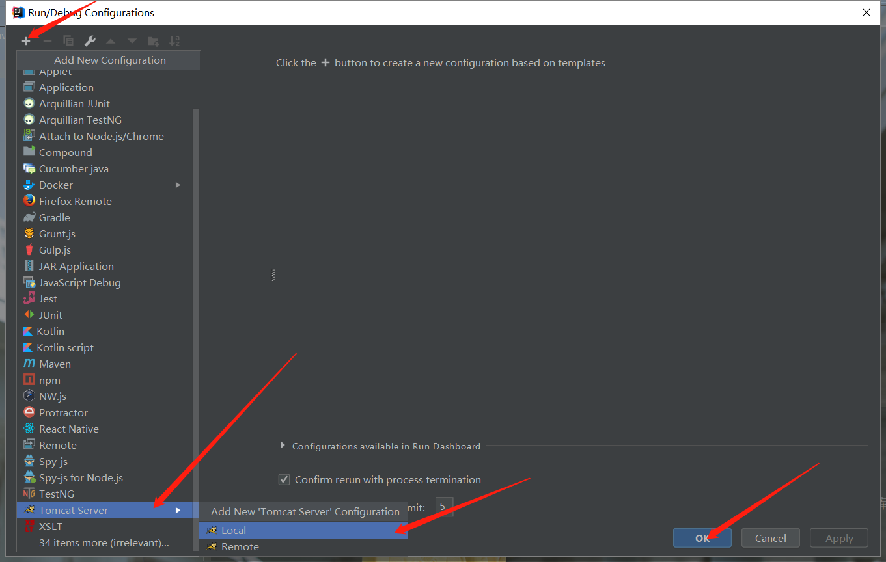
Task: Click the NW.js icon
Action: coord(29,396)
